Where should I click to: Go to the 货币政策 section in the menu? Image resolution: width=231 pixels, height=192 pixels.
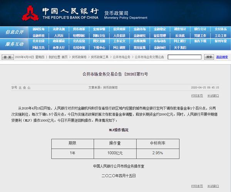79,29
